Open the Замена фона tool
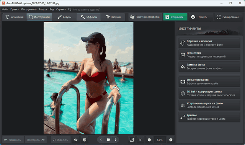The width and height of the screenshot is (245, 145). pyautogui.click(x=209, y=67)
